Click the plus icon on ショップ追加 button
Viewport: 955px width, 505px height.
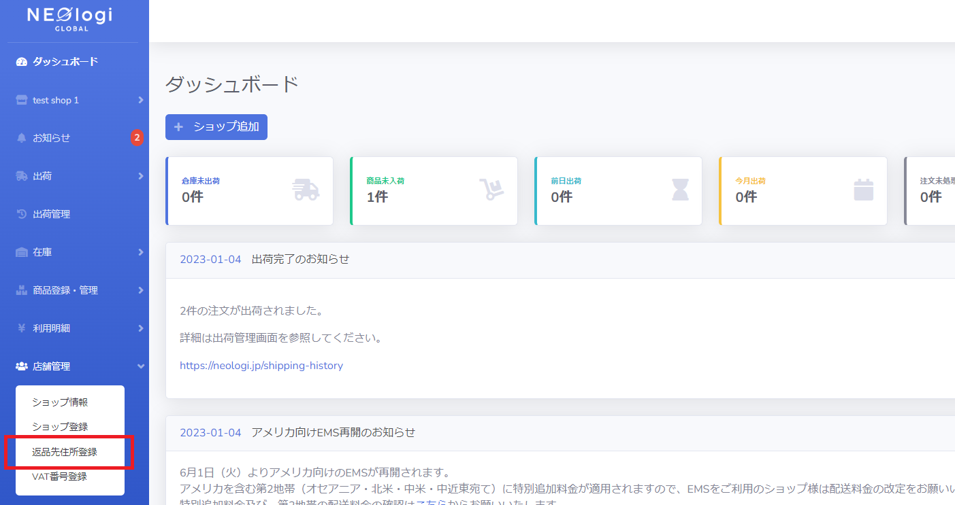coord(178,126)
